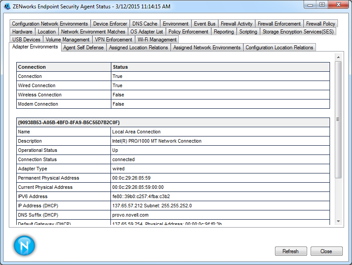Select the adapter GUID header {90938B53-A05B-4BFD-8FA9-B5C55D7B2C0F}
Viewport: 352px width, 265px height.
[69, 122]
